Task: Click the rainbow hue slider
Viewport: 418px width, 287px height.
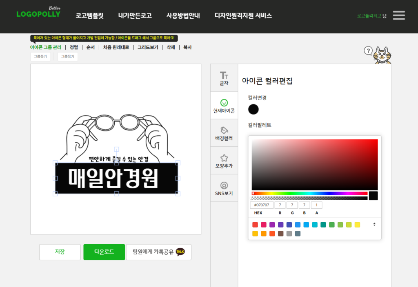Action: tap(309, 193)
